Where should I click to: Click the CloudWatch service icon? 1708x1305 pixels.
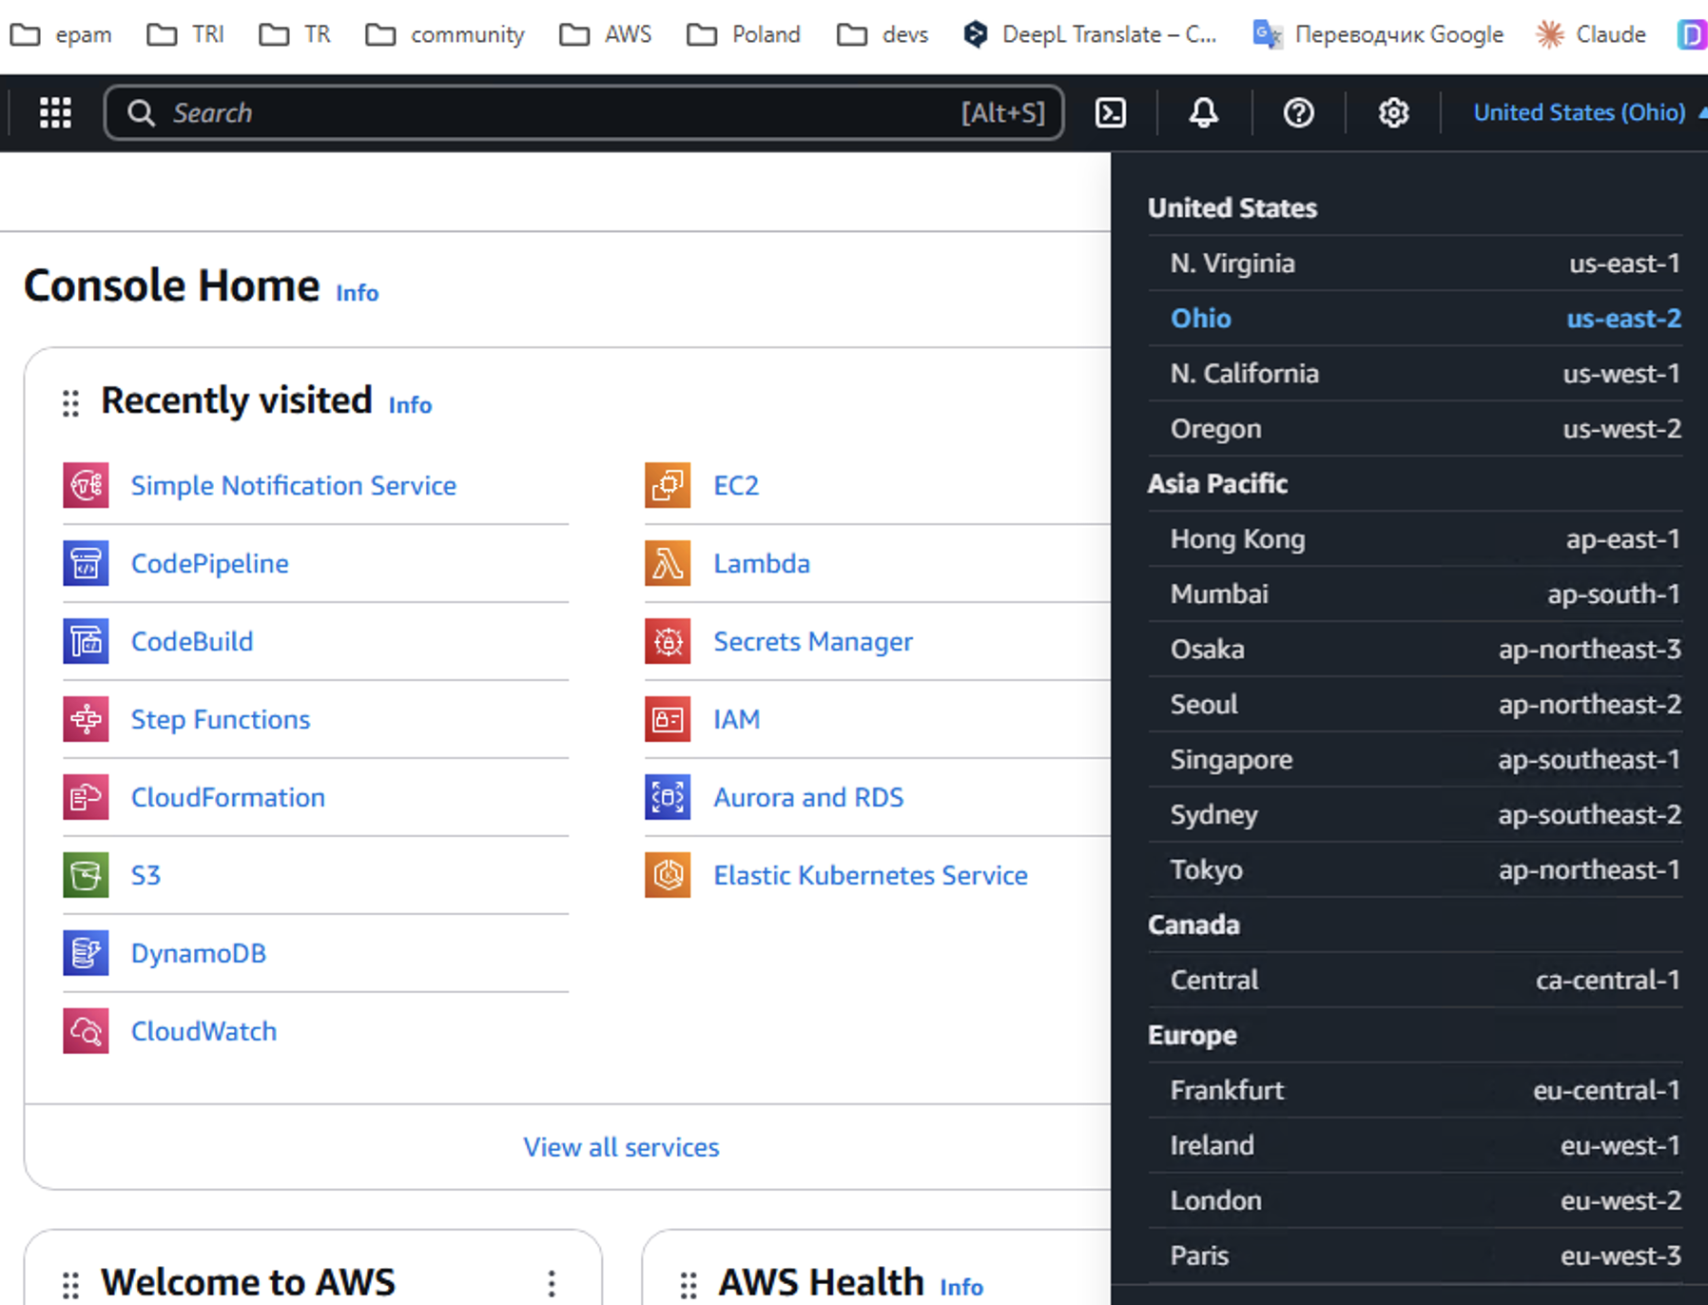coord(86,1031)
